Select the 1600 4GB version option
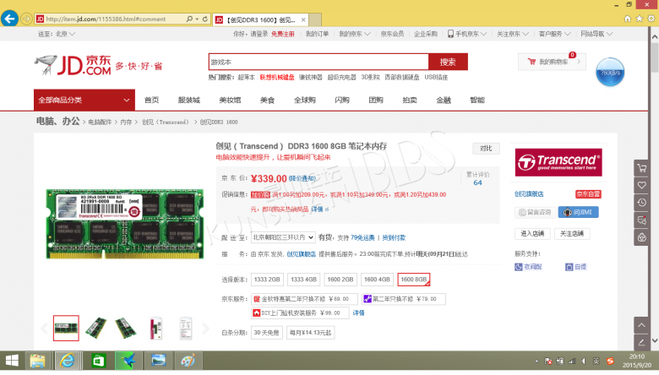Viewport: 659px width, 375px height. (377, 280)
